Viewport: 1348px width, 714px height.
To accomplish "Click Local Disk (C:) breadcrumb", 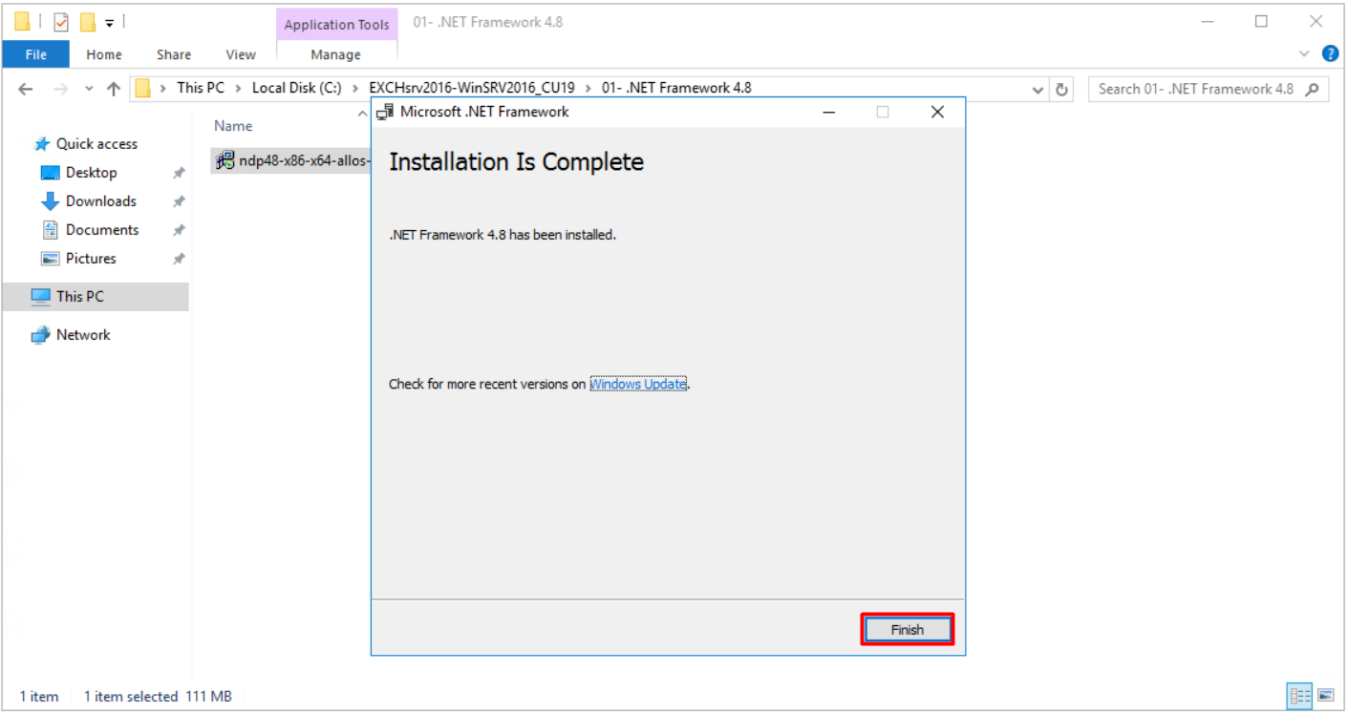I will [x=296, y=88].
